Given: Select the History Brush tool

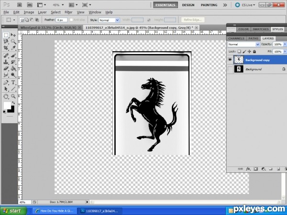Looking at the screenshot, I should [x=13, y=62].
